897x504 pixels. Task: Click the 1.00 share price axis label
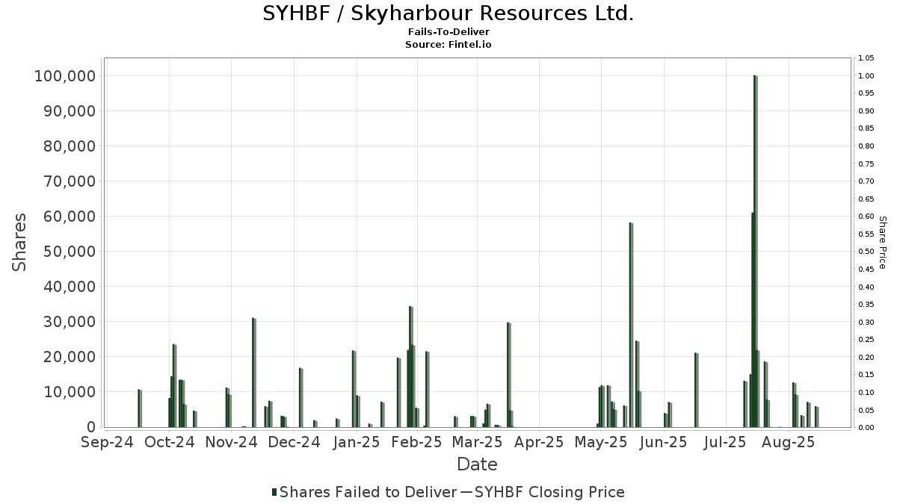tap(866, 76)
